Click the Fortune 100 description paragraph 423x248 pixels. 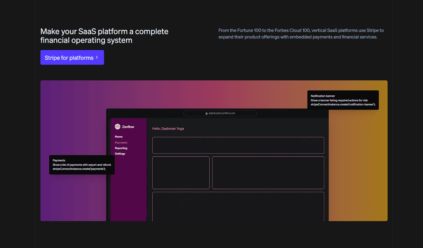tap(301, 34)
